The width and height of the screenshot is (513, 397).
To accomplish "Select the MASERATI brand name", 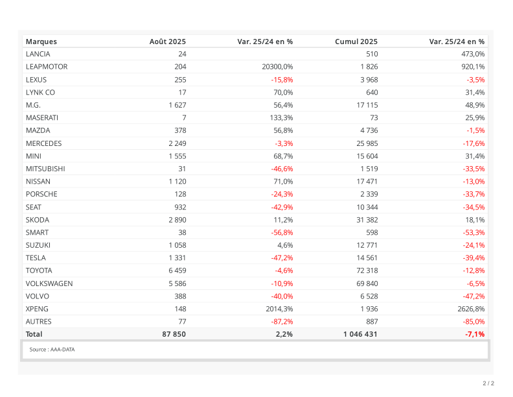I will (42, 117).
